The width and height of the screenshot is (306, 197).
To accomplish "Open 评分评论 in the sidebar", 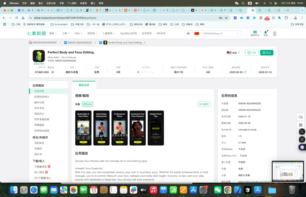I will pos(39,108).
